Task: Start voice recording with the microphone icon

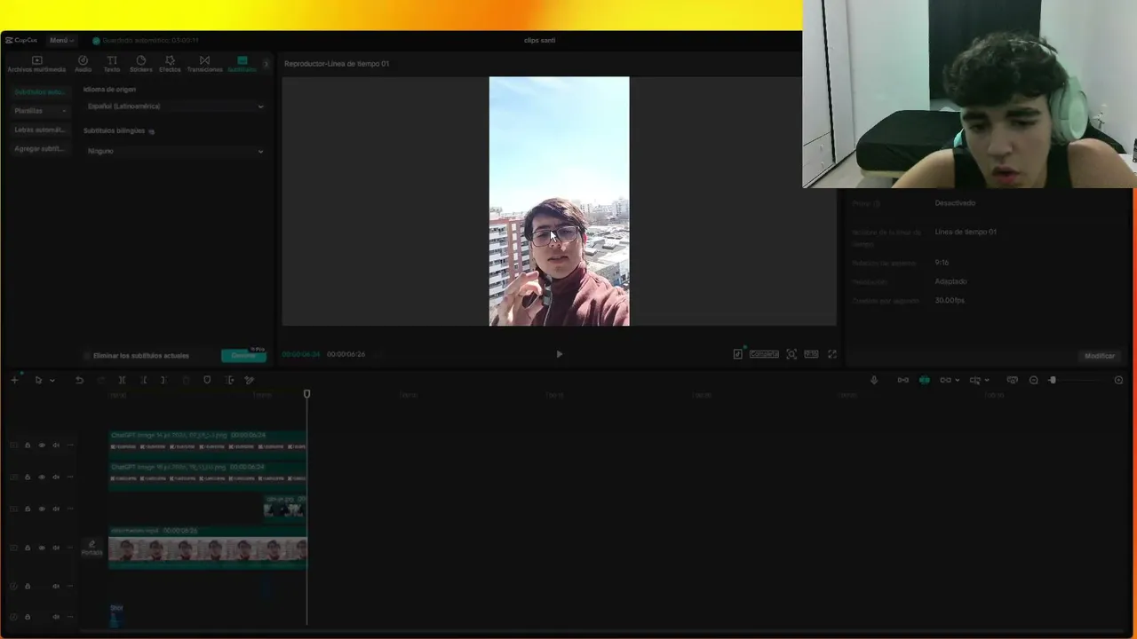Action: click(x=874, y=380)
